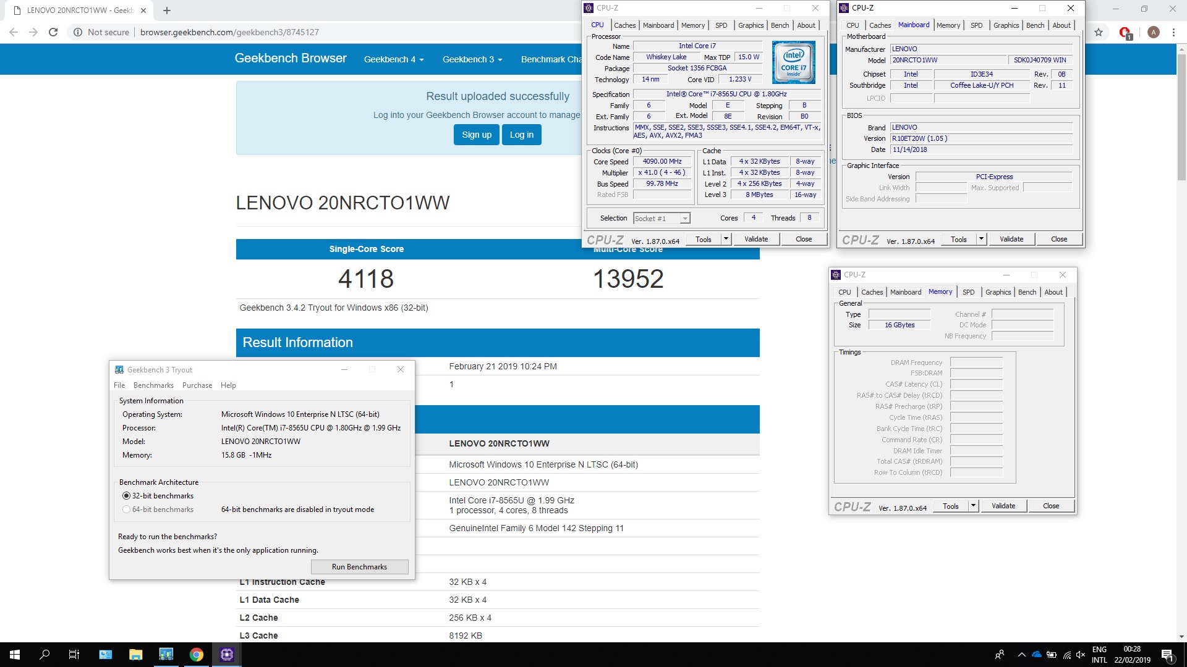This screenshot has width=1187, height=667.
Task: Click the page scrollbar down arrow
Action: tap(1181, 637)
